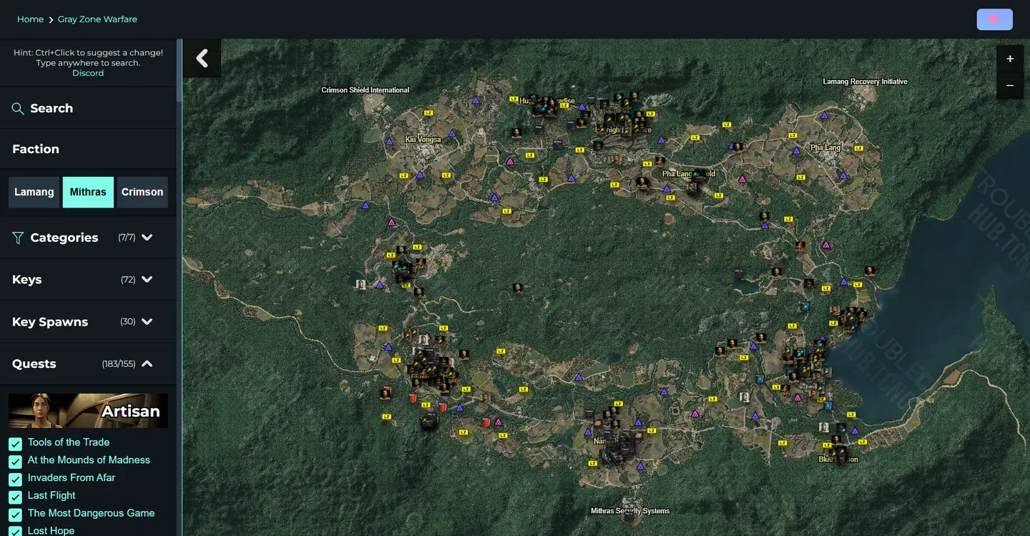1030x536 pixels.
Task: Select the purple triangle directly above Pha Lang label
Action: [x=824, y=114]
